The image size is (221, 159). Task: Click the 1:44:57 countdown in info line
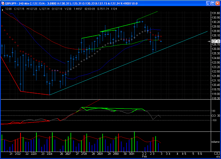[78, 9]
